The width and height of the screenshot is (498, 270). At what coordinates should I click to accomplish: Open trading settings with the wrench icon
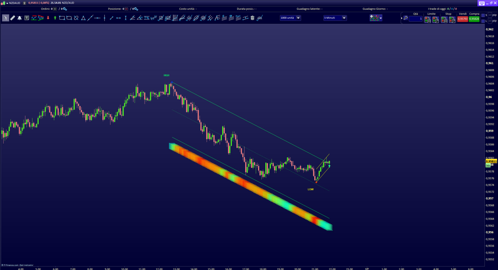(x=406, y=18)
